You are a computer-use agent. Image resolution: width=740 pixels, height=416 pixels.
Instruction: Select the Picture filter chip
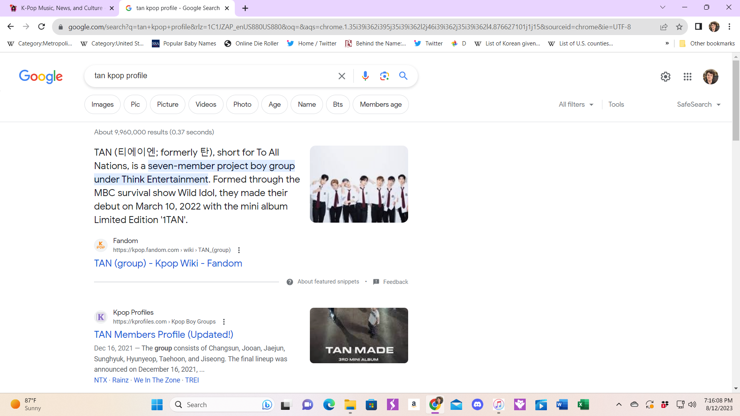point(168,104)
